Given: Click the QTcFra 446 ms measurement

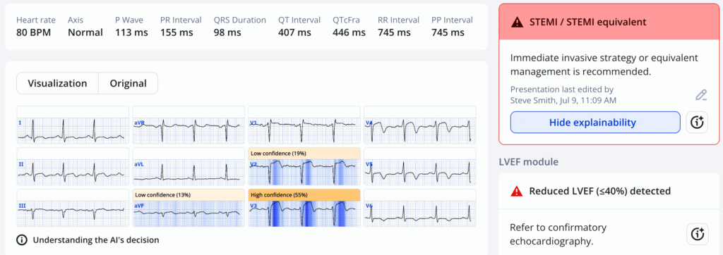Looking at the screenshot, I should point(349,32).
